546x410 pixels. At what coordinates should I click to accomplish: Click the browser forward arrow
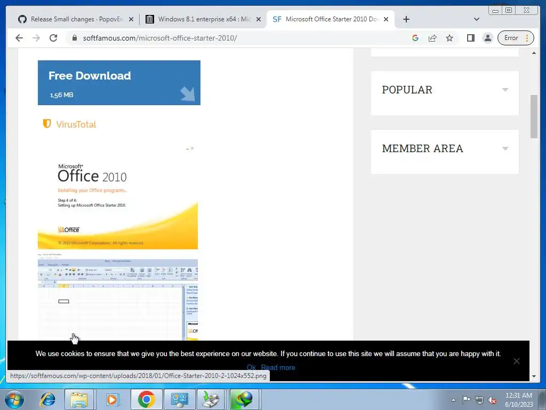click(36, 38)
